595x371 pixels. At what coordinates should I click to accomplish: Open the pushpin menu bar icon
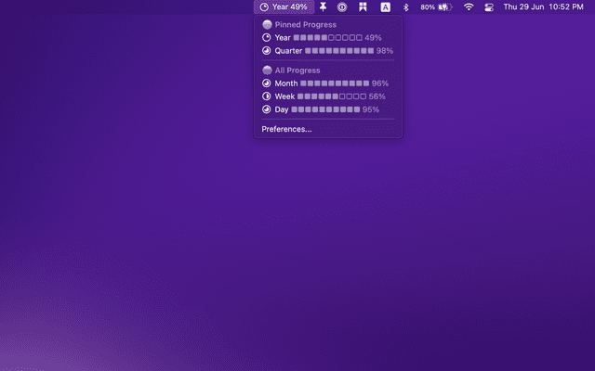pos(323,6)
